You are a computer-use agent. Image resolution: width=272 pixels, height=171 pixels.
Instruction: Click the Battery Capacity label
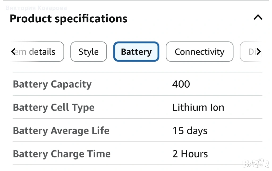[x=52, y=84]
